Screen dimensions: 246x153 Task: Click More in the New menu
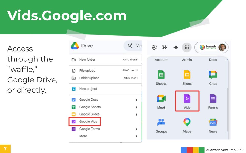[105, 136]
